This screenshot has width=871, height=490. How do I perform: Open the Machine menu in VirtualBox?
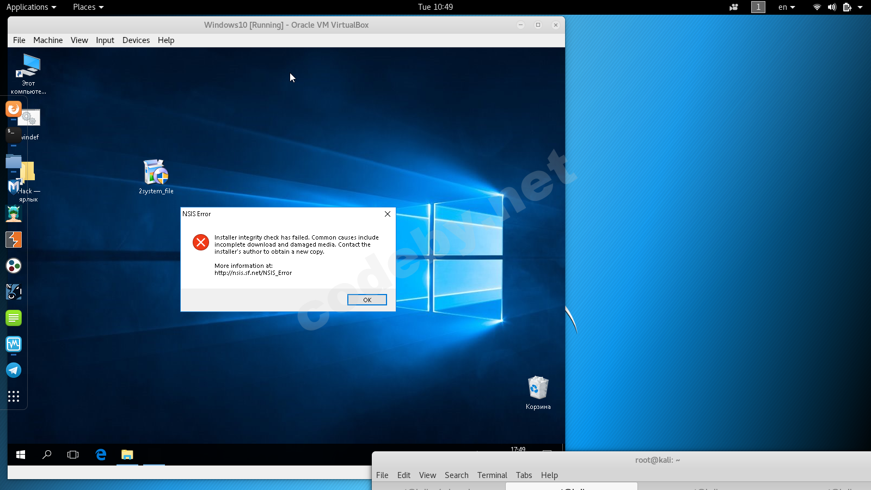pyautogui.click(x=48, y=40)
